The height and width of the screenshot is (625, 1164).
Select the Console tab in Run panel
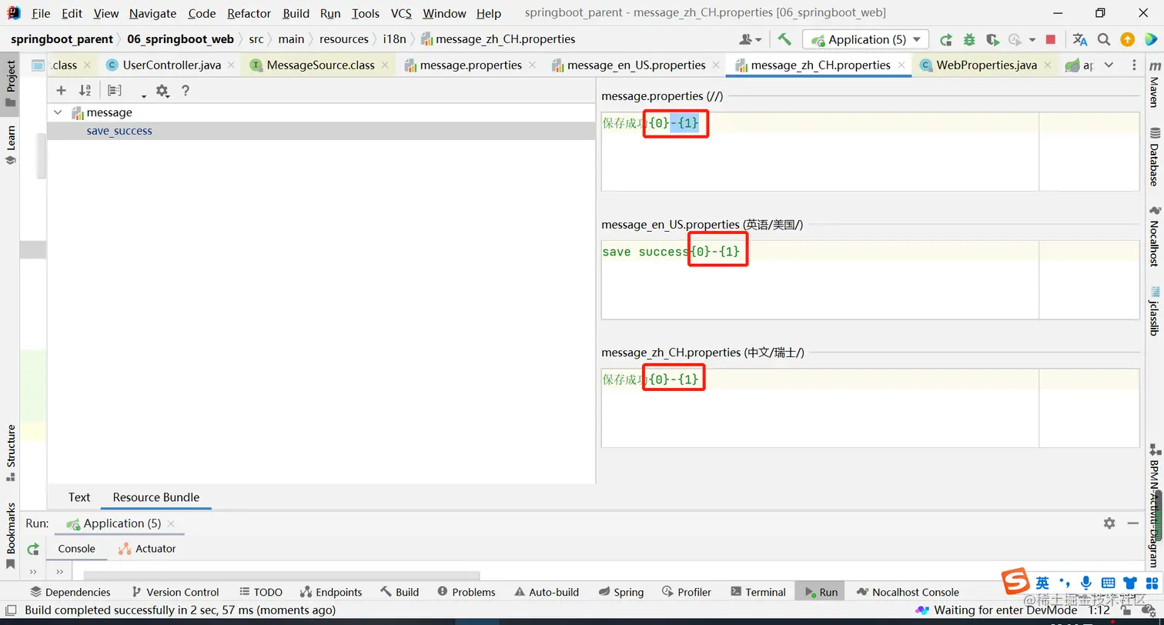pyautogui.click(x=77, y=549)
